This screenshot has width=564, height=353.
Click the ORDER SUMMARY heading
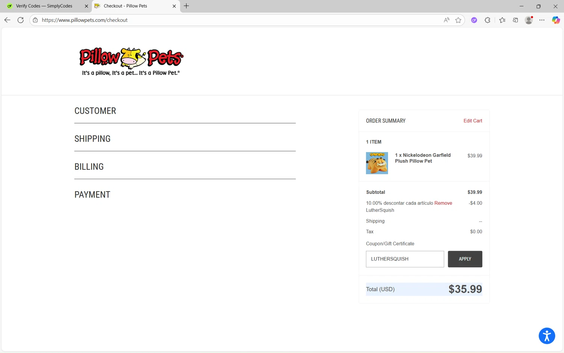pyautogui.click(x=385, y=121)
